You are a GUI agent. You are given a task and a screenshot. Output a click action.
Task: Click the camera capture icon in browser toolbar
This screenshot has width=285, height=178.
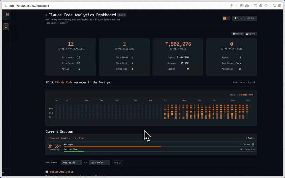(x=247, y=6)
